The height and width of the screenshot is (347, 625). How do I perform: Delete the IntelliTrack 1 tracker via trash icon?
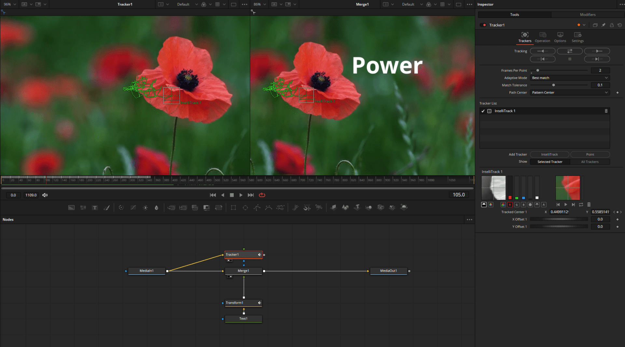point(606,111)
